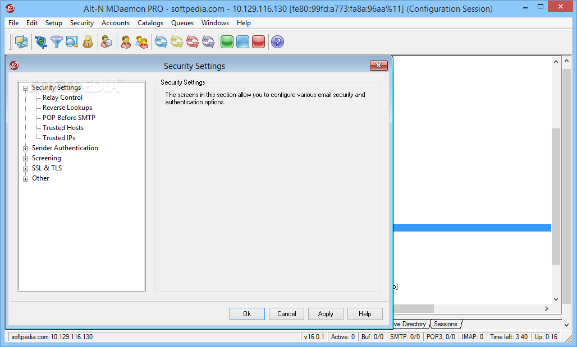
Task: Open the single user account icon
Action: point(126,42)
